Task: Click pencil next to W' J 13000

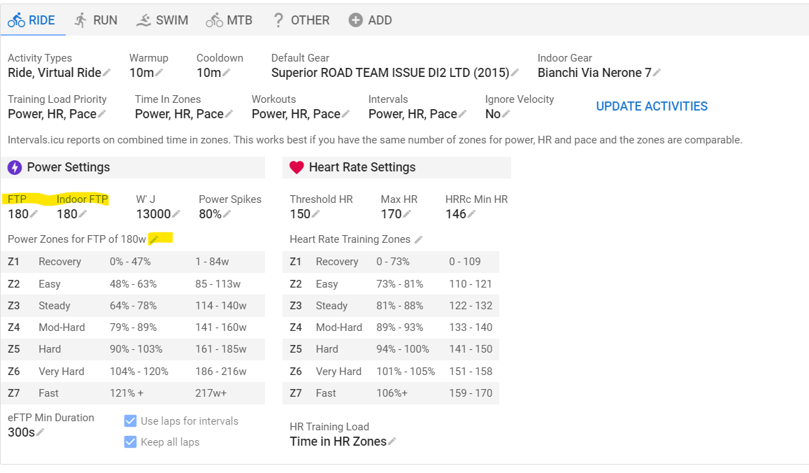Action: click(x=176, y=214)
